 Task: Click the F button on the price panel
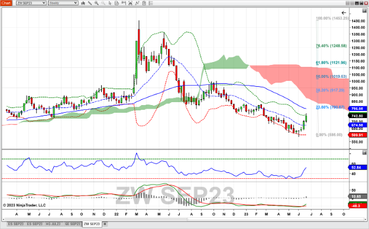[x=364, y=11]
